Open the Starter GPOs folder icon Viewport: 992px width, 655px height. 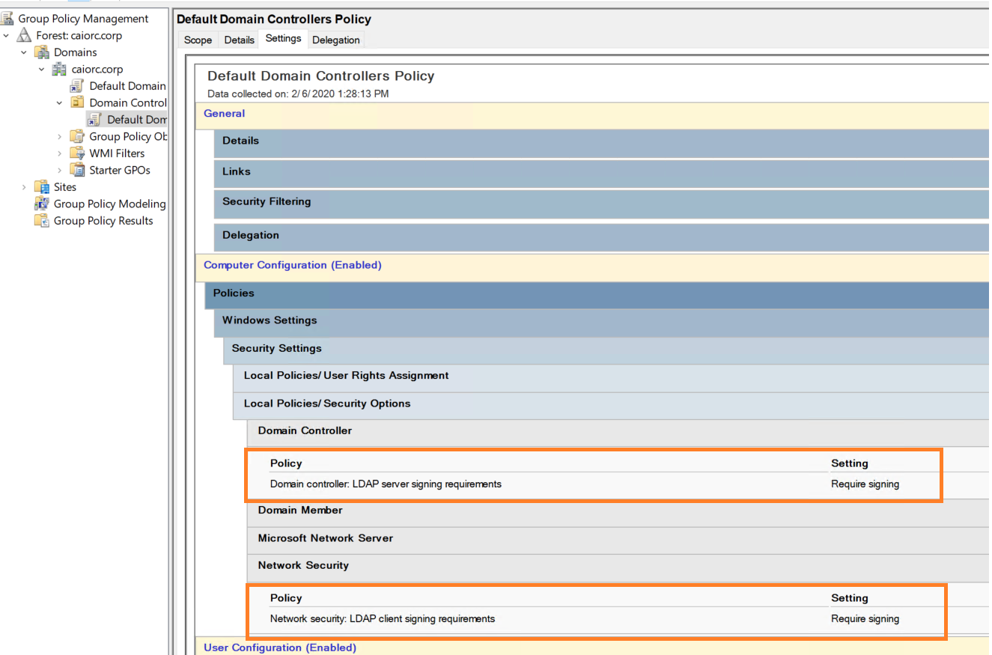(77, 170)
